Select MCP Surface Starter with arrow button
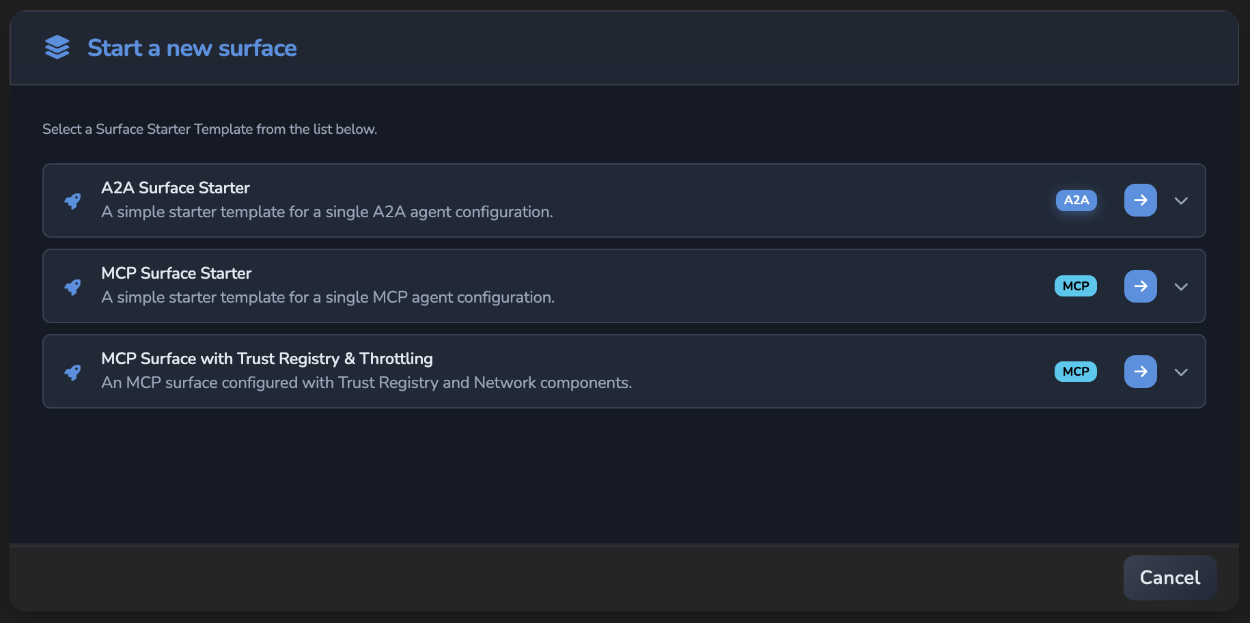 (1141, 286)
